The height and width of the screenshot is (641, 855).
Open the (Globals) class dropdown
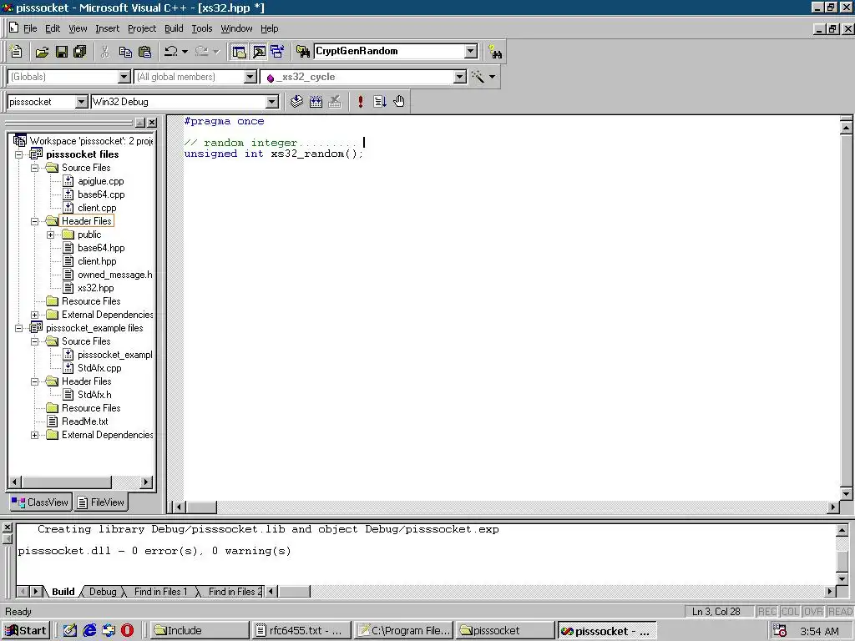124,77
